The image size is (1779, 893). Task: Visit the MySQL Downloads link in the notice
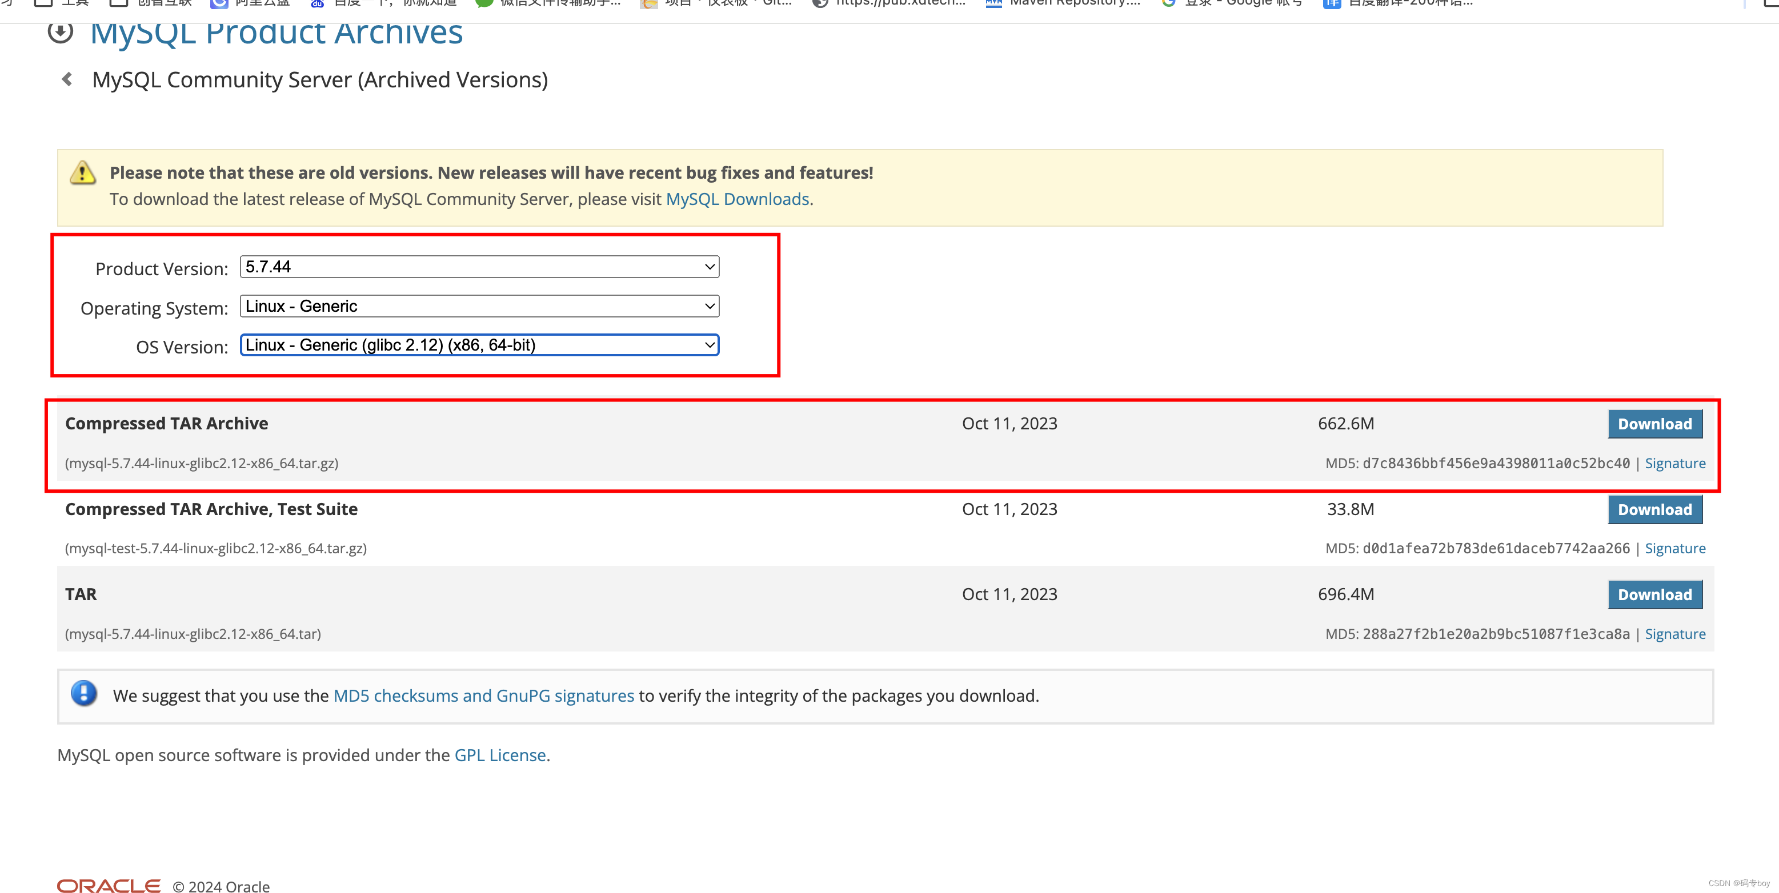738,199
